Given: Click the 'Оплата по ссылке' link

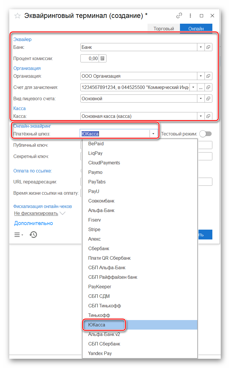Looking at the screenshot, I should 33,171.
